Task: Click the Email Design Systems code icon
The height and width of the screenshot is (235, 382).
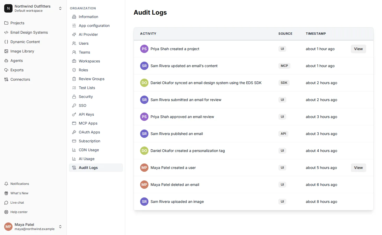Action: pos(6,32)
